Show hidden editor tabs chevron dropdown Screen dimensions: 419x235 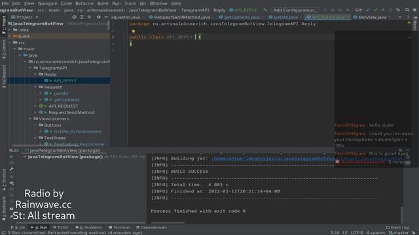[400, 17]
